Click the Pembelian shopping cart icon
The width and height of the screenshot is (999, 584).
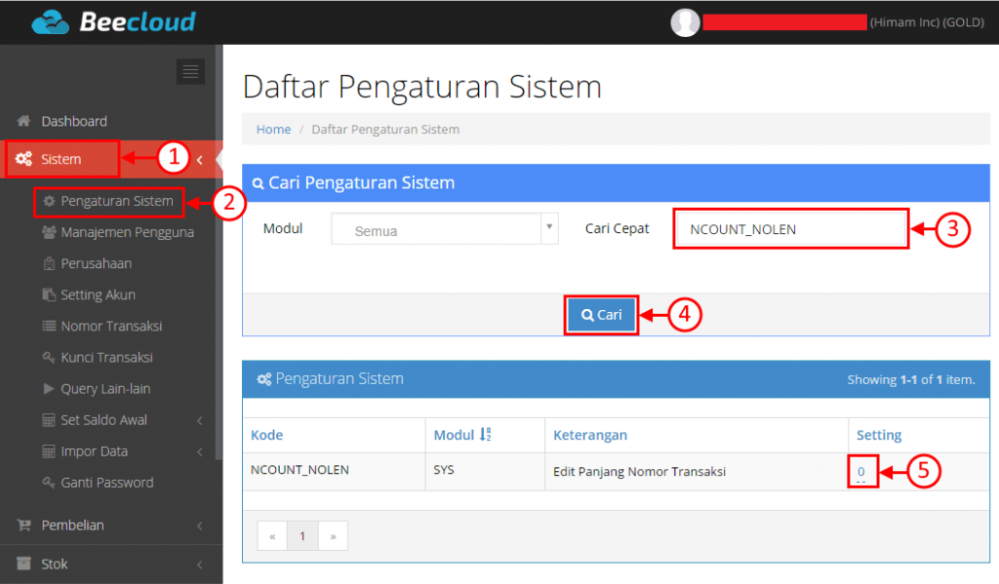click(24, 525)
